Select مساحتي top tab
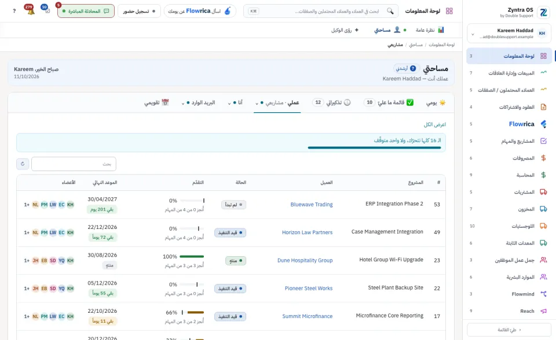This screenshot has height=340, width=556. 390,30
